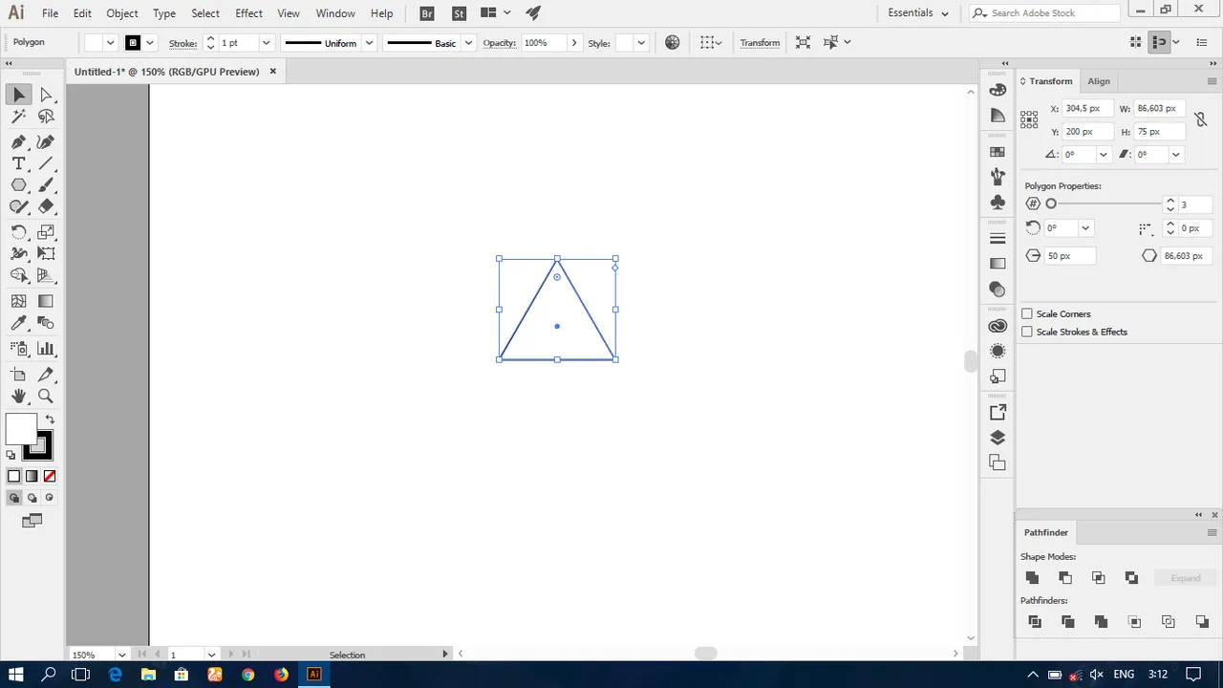
Task: Select the Type tool
Action: point(19,163)
